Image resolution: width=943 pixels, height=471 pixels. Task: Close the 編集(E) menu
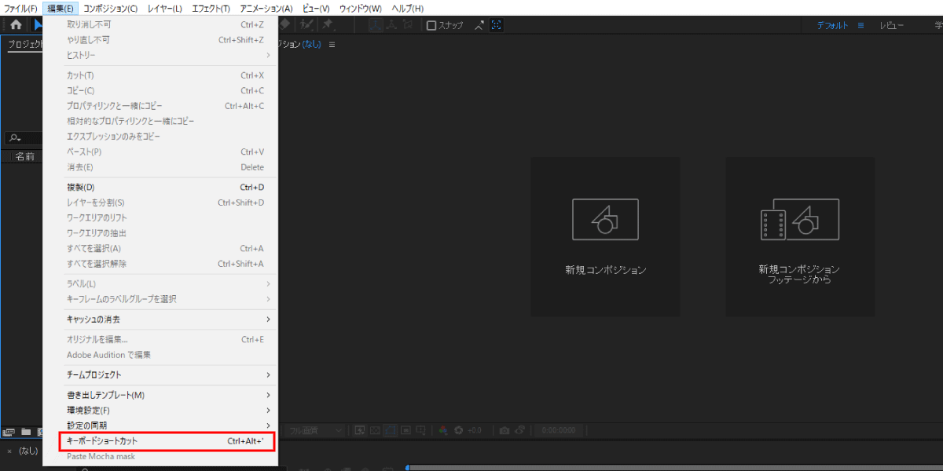(x=61, y=8)
